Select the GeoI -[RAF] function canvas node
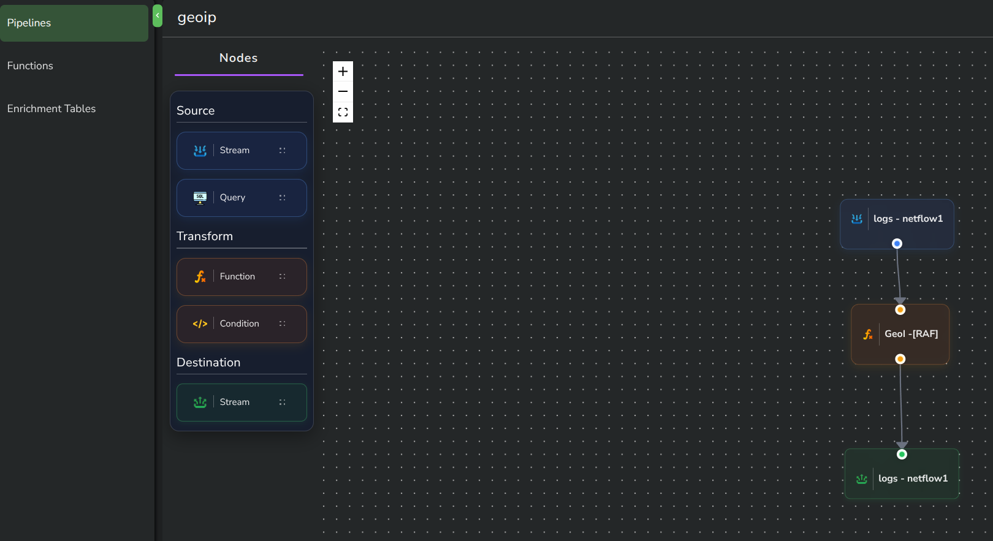The height and width of the screenshot is (541, 993). 900,335
